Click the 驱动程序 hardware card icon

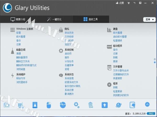(x=109, y=47)
